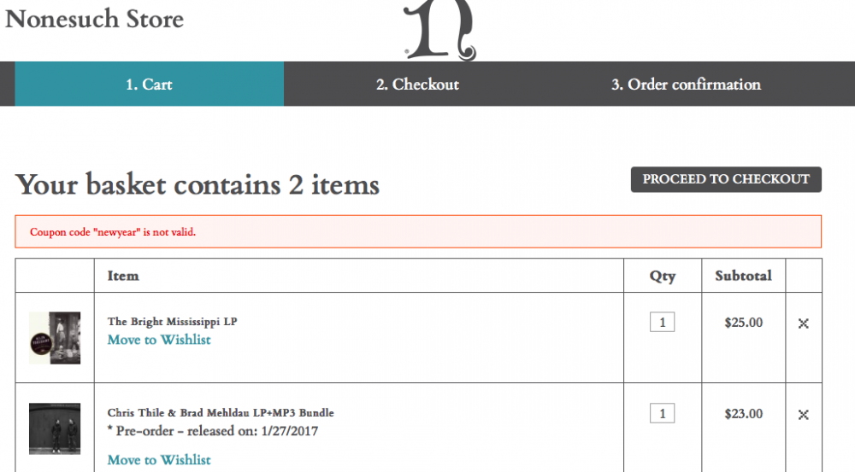
Task: Focus quantity field for Chris Thile bundle
Action: point(662,414)
